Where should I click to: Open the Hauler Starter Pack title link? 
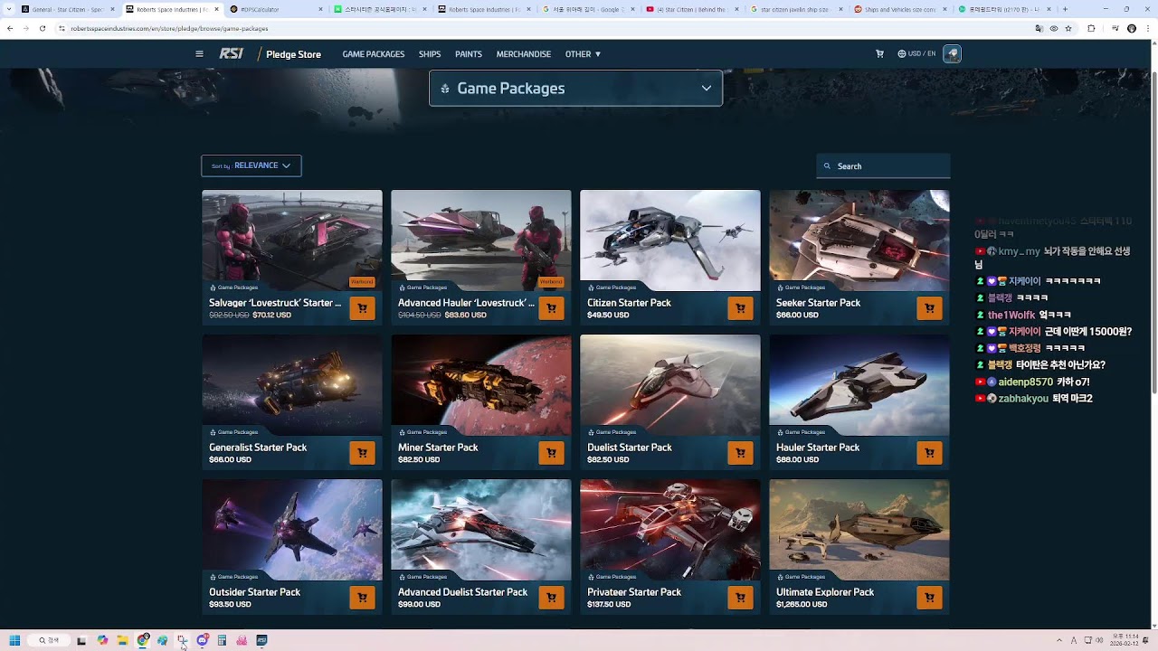[x=818, y=448]
